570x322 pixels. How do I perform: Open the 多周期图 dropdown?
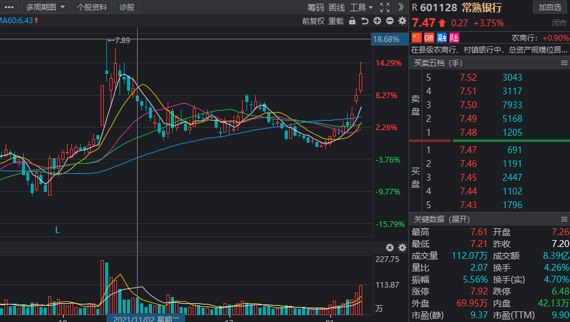tap(44, 8)
